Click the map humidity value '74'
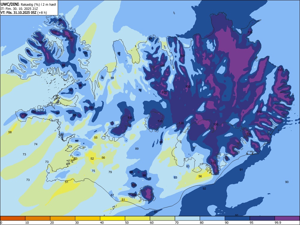Image resolution: width=300 pixels, height=225 pixels. coord(36,144)
